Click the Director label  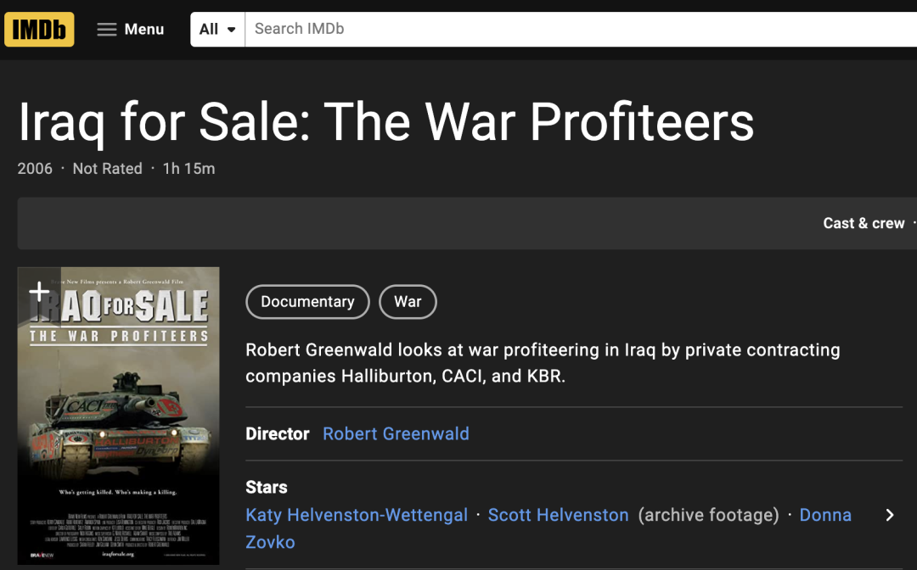[278, 433]
